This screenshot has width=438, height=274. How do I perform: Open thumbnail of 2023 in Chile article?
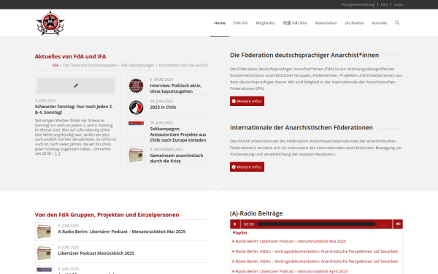click(x=136, y=107)
